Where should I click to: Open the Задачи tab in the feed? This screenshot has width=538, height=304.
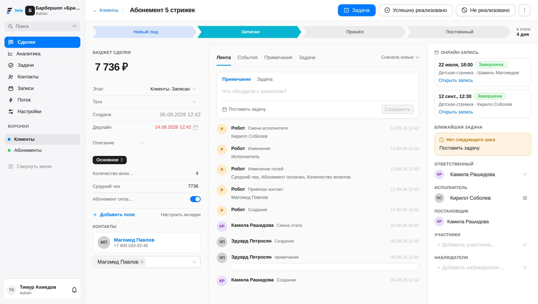click(307, 57)
